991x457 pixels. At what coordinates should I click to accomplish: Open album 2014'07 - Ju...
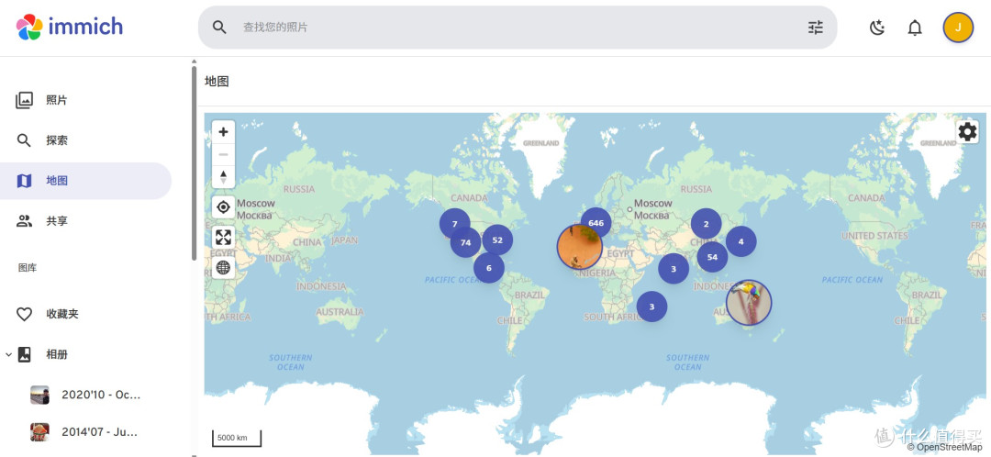100,432
